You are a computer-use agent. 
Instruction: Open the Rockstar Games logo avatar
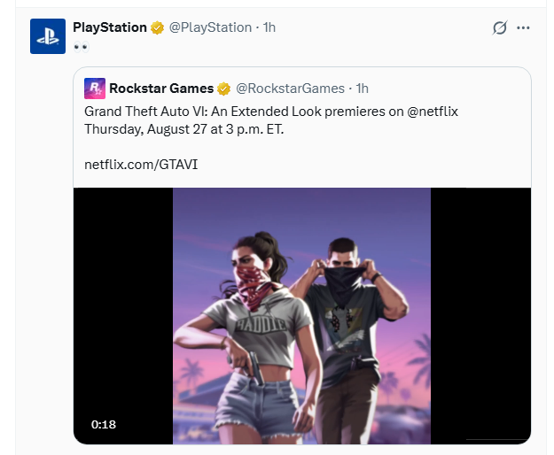point(95,89)
